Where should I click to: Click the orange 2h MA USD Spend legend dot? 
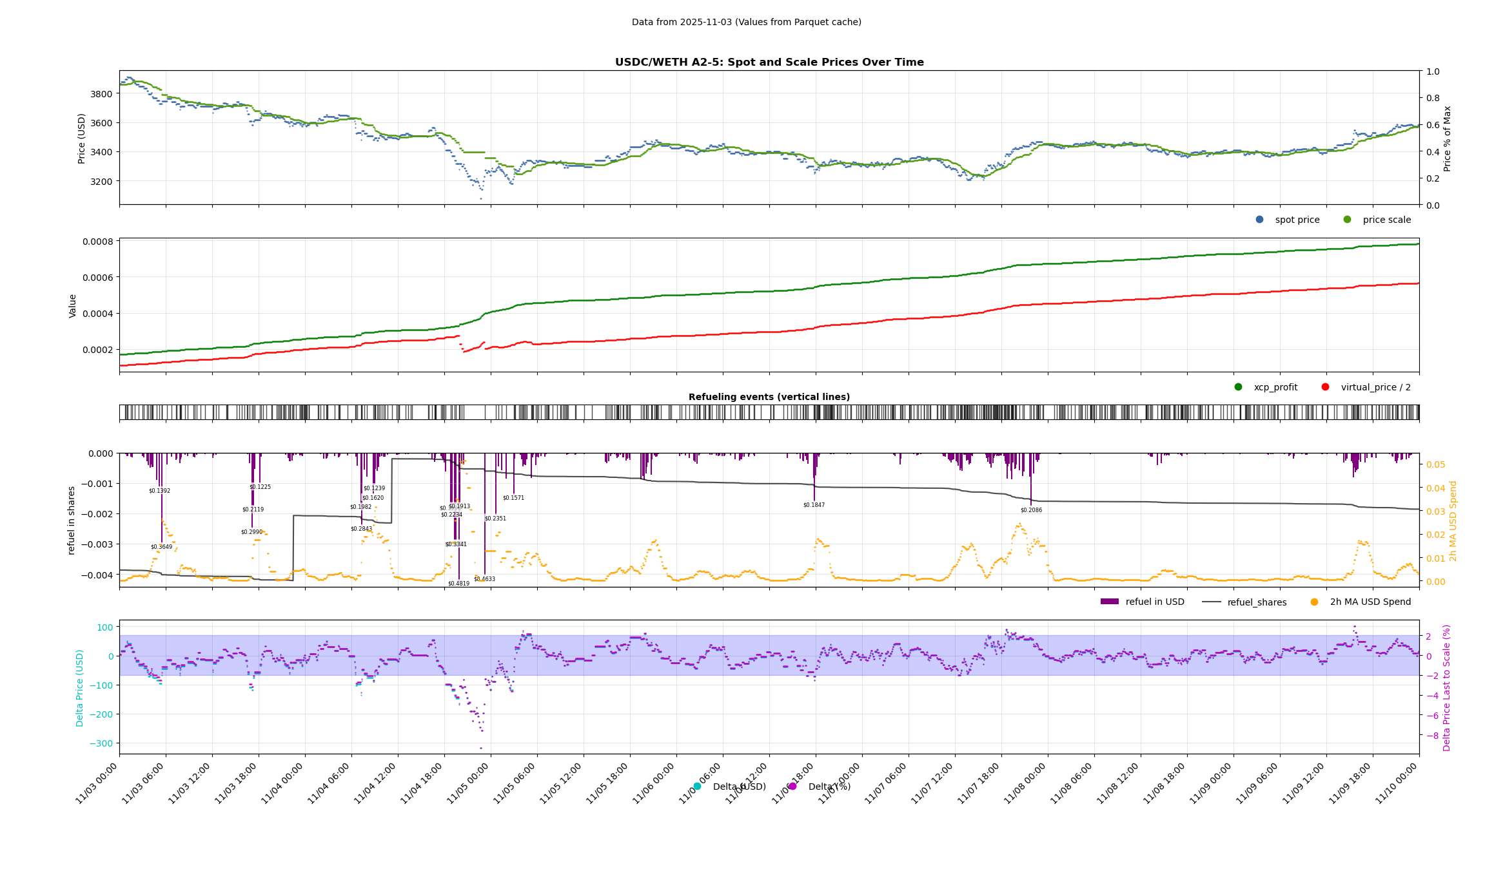point(1314,602)
